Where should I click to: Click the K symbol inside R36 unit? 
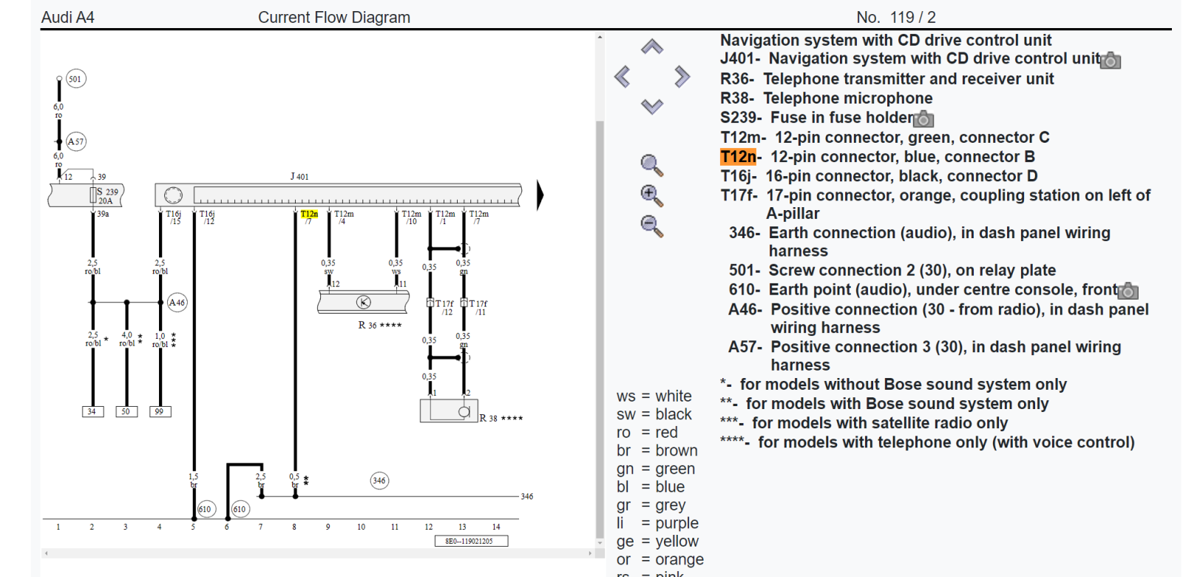(364, 302)
